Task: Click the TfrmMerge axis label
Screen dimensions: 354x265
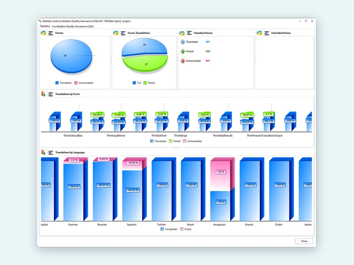Action: (181, 136)
